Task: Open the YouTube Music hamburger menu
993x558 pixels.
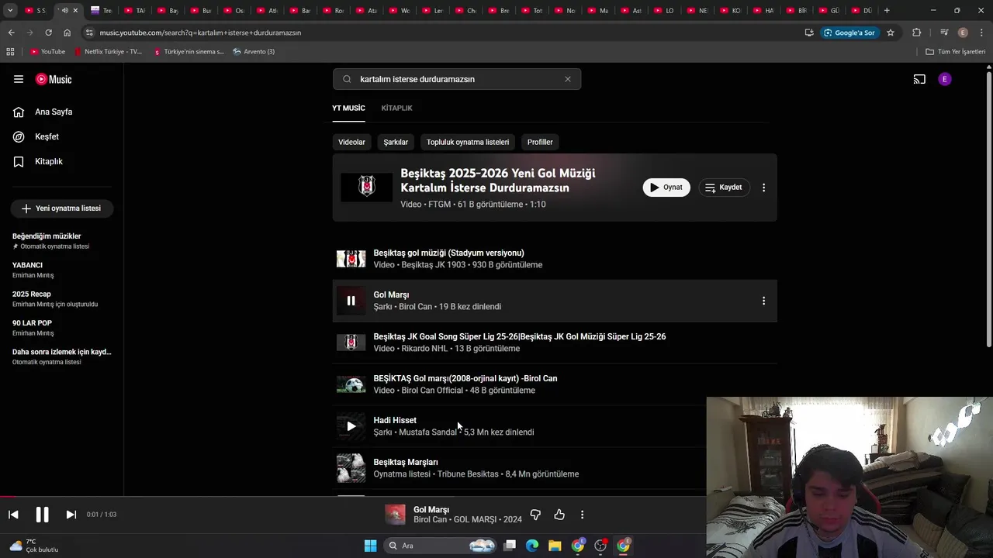Action: click(19, 79)
